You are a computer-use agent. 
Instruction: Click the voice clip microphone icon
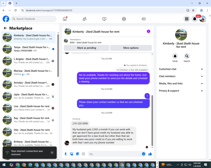(x=65, y=154)
